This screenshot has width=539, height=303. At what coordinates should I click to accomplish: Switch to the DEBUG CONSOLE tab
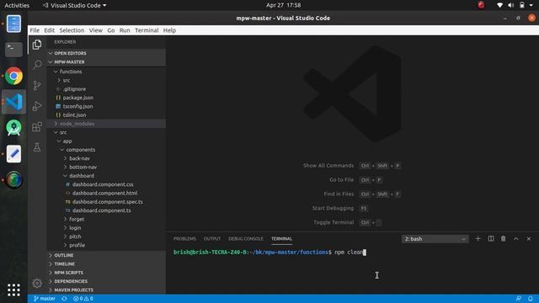(x=245, y=239)
